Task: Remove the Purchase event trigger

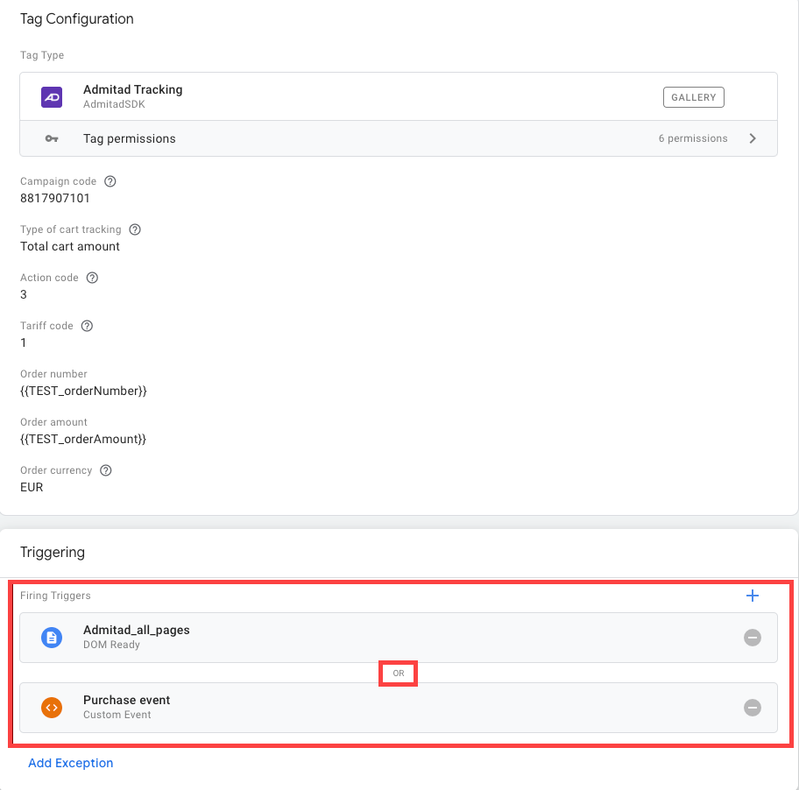Action: point(752,708)
